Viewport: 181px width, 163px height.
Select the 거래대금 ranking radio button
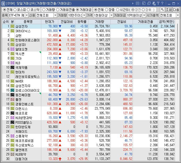point(77,10)
